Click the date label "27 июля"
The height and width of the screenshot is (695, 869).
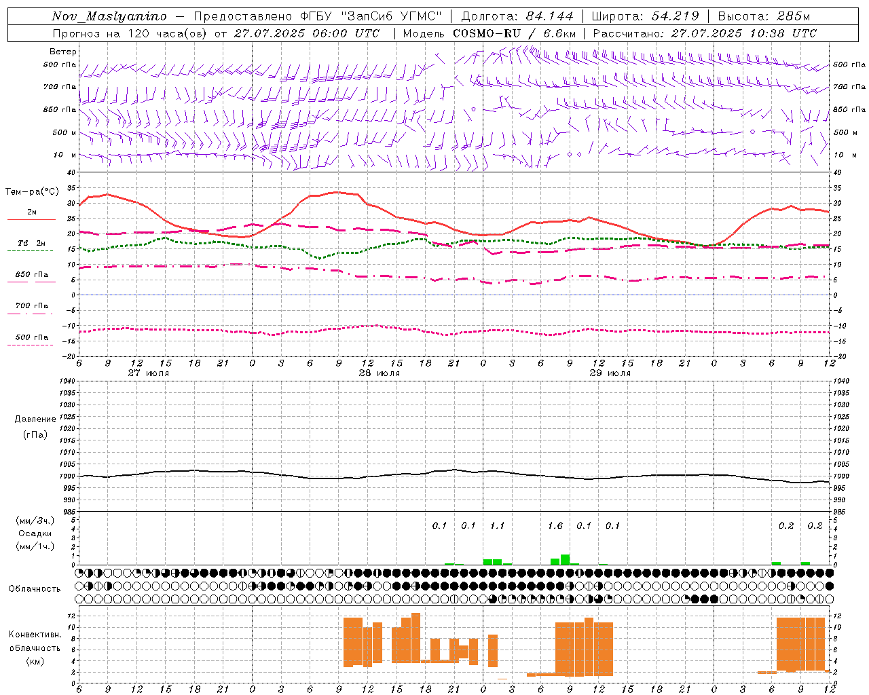coord(149,373)
